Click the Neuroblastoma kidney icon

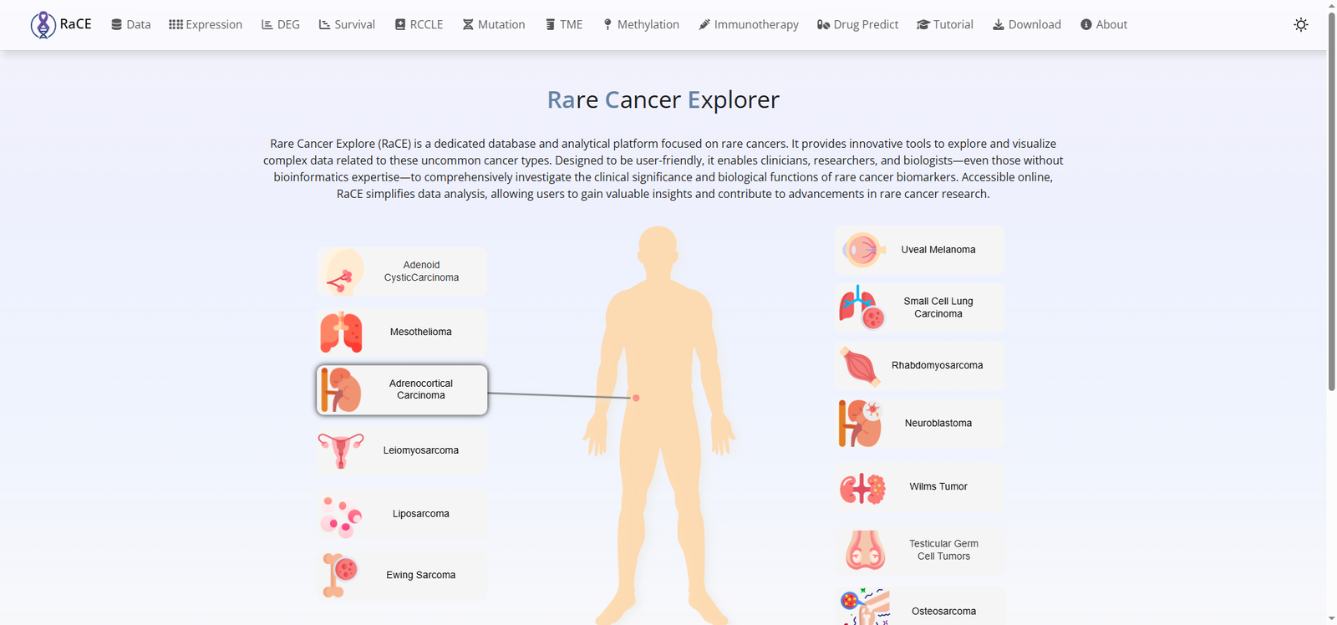pos(861,424)
